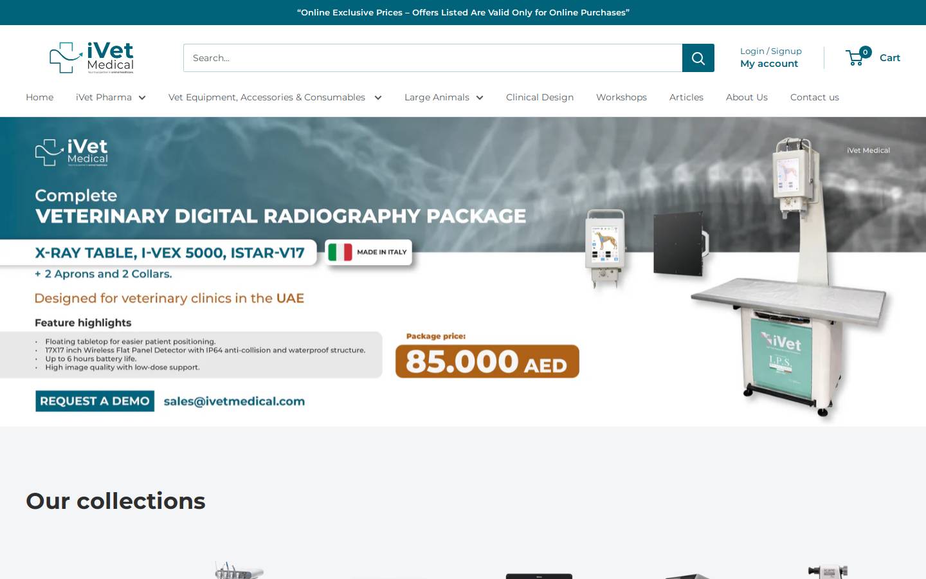Click the cart item count badge
This screenshot has width=926, height=579.
[x=866, y=52]
